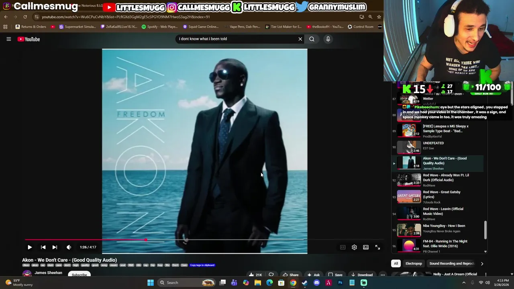
Task: Play Rod Wave - Great Gatsby (Lyrics)
Action: [438, 197]
